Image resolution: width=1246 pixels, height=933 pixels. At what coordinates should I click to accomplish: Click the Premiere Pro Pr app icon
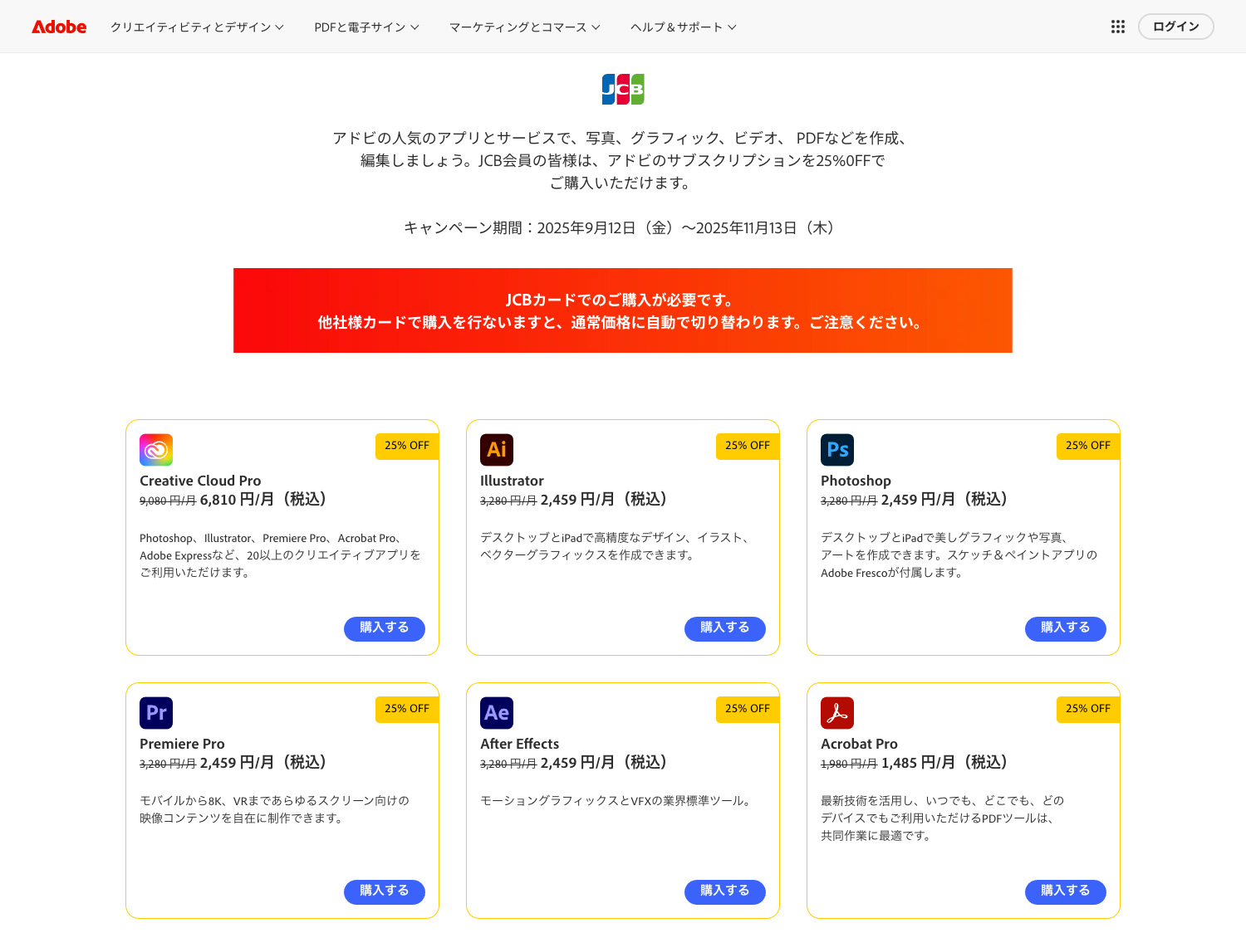click(x=156, y=713)
